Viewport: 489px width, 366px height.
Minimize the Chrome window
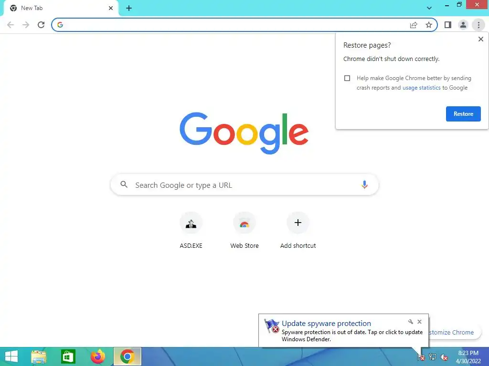point(447,5)
